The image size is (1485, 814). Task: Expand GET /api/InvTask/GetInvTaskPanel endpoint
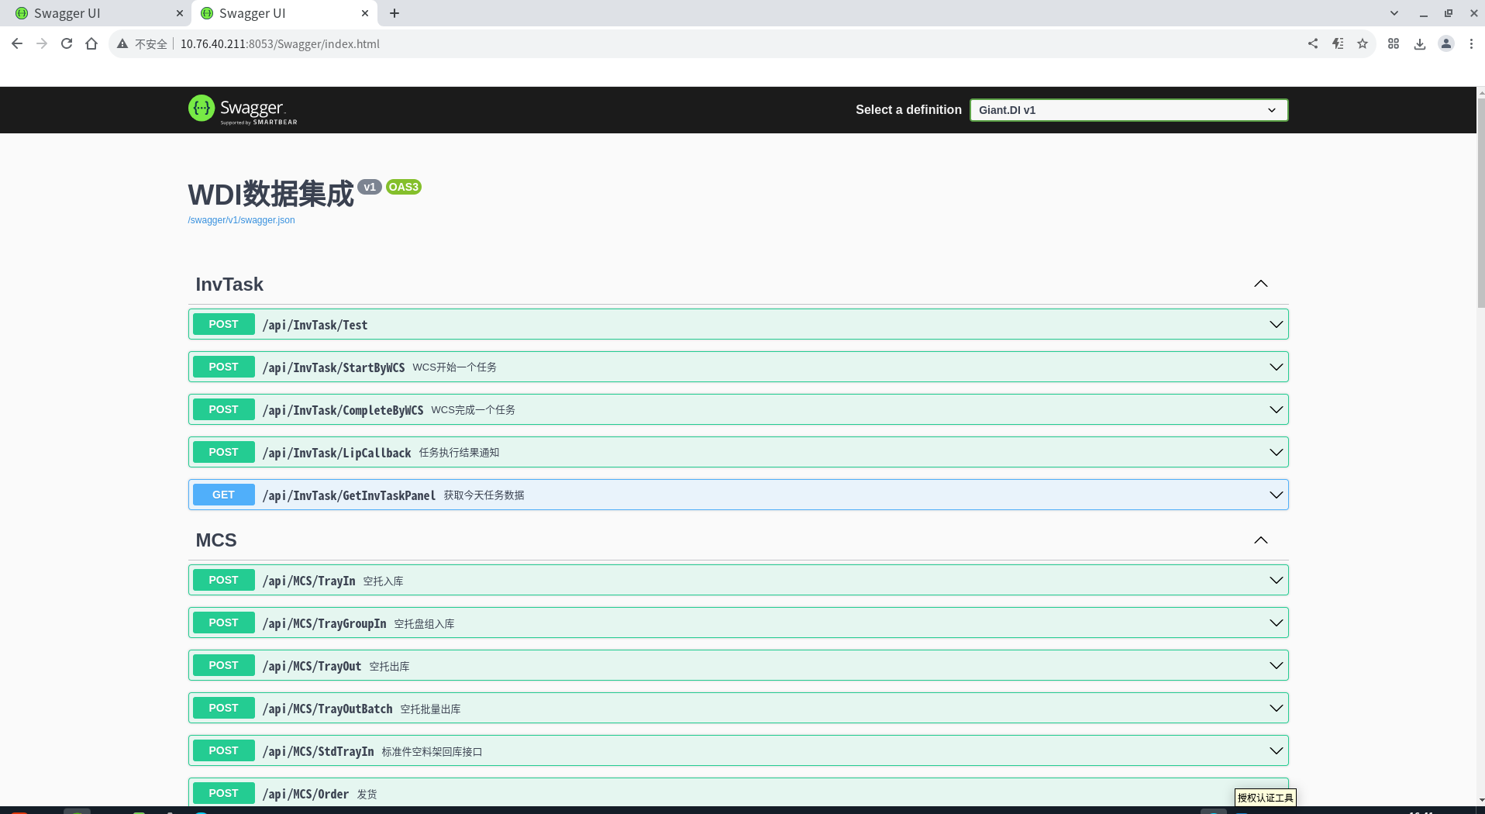tap(738, 495)
